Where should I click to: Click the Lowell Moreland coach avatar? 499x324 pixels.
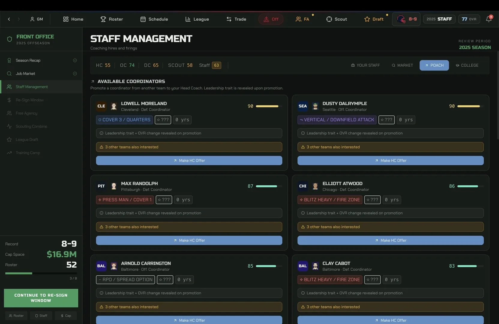114,106
